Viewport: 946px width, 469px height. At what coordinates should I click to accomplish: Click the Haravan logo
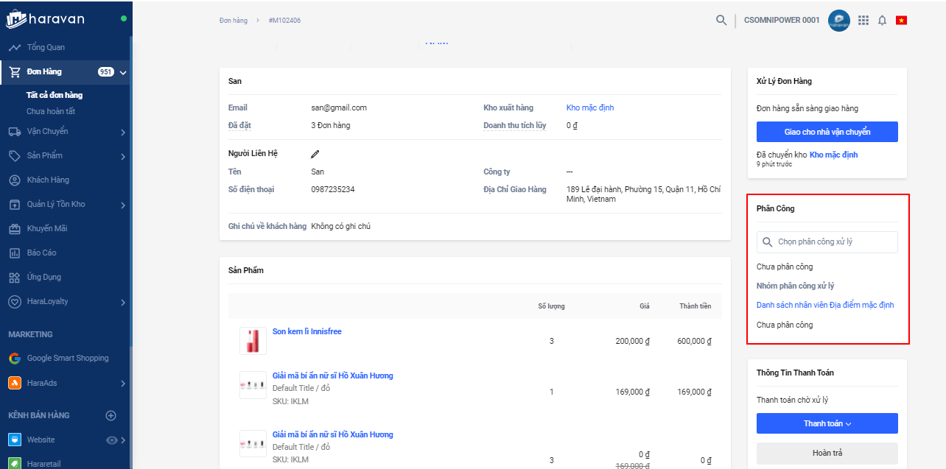click(x=46, y=19)
